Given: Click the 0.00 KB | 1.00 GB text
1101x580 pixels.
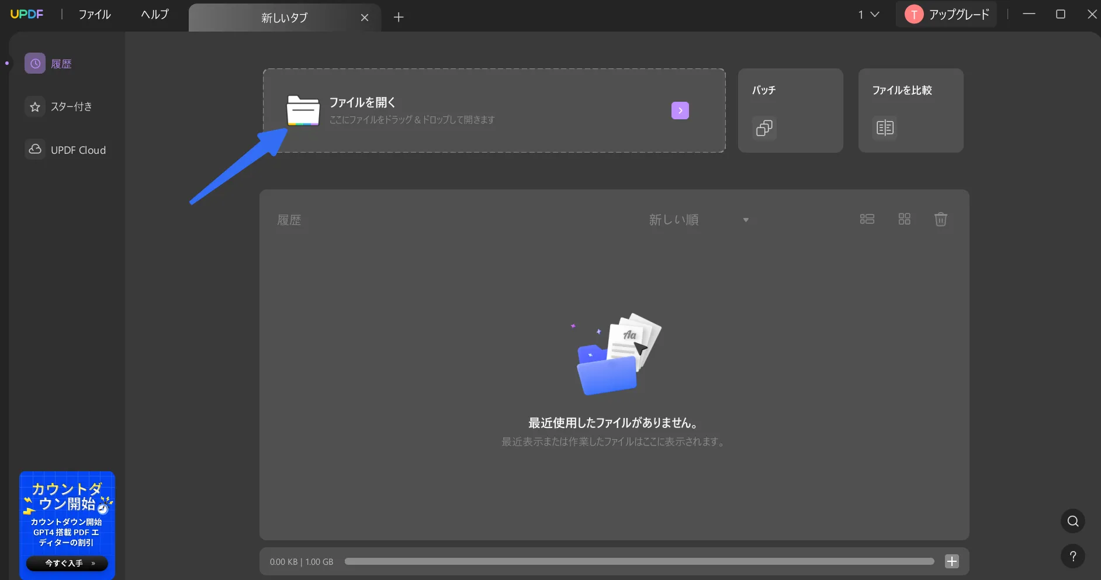Looking at the screenshot, I should 302,562.
